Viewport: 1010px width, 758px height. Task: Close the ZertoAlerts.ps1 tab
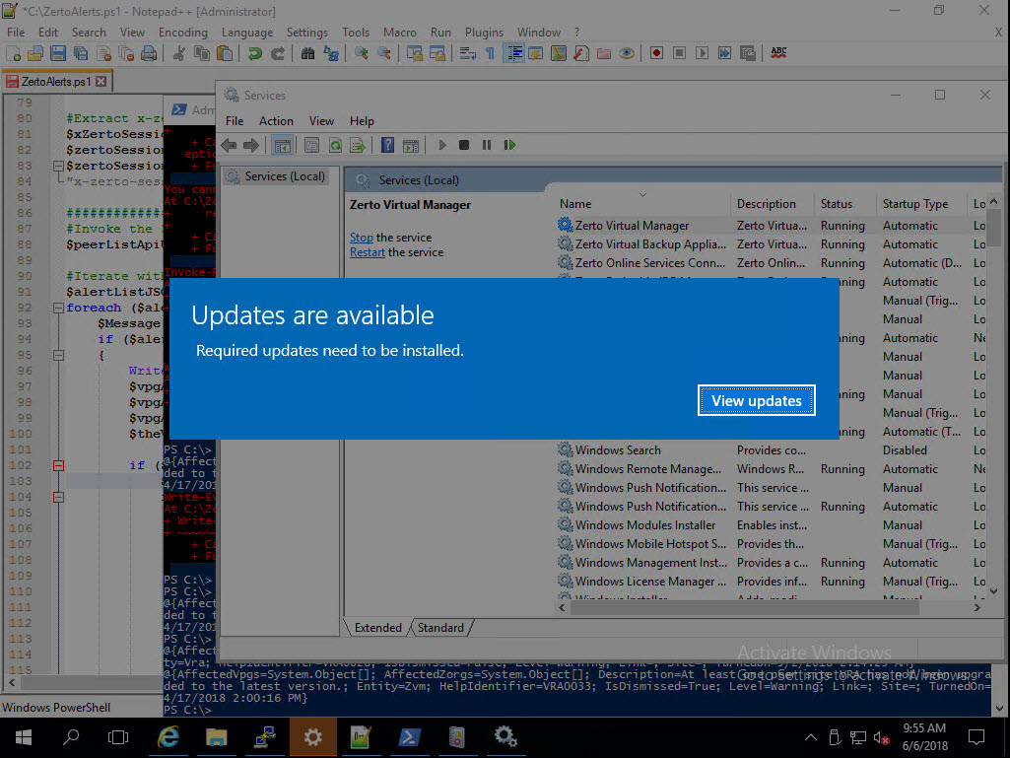click(x=101, y=81)
